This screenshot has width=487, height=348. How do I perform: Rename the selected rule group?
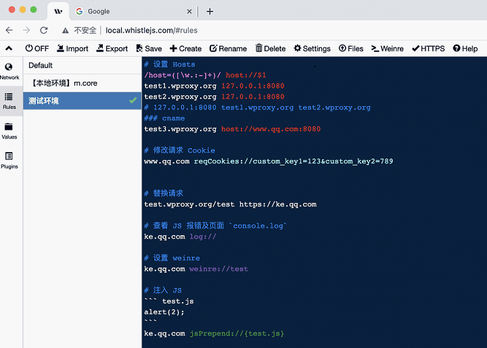(x=228, y=49)
